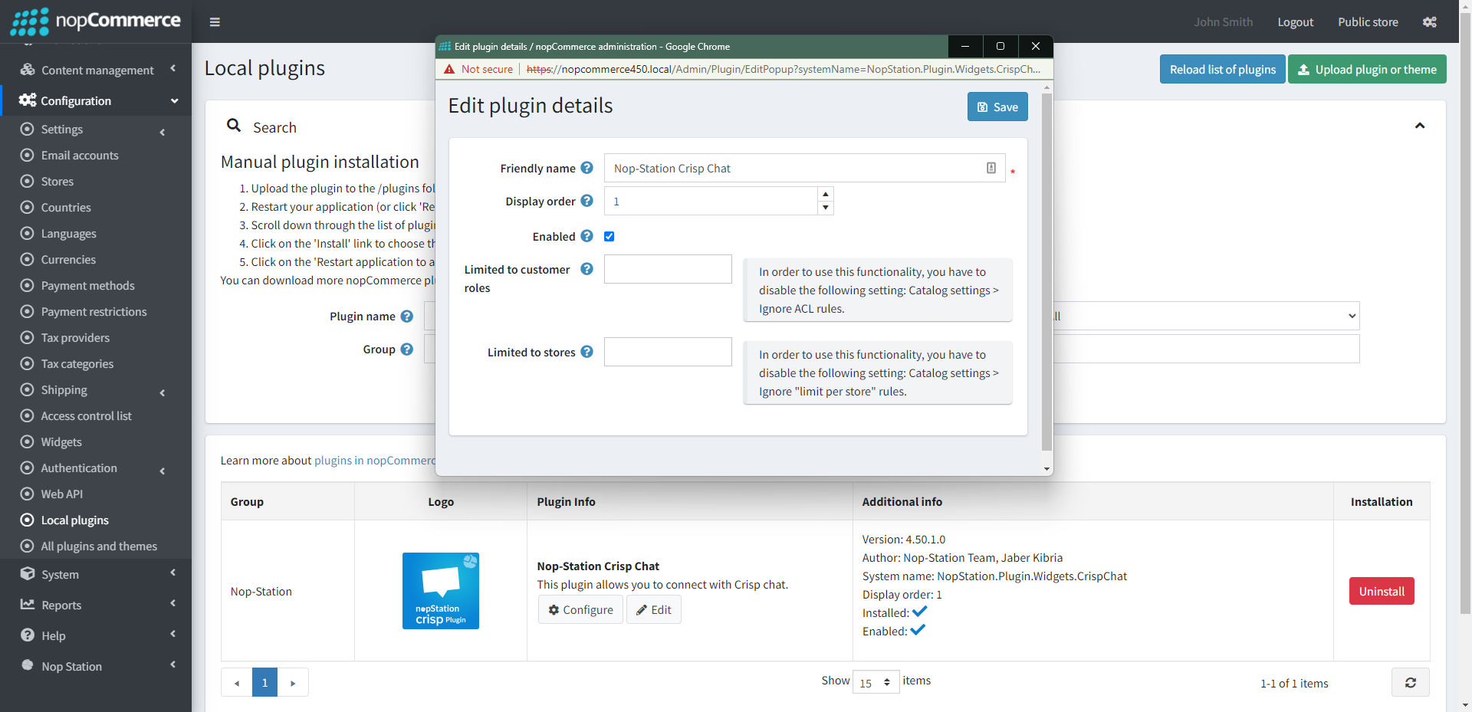1472x712 pixels.
Task: Open the top-right settings gears icon
Action: 1430,22
